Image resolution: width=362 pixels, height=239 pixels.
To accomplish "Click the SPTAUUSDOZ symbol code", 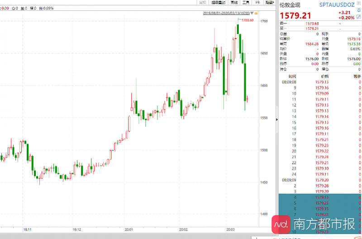I will point(337,5).
